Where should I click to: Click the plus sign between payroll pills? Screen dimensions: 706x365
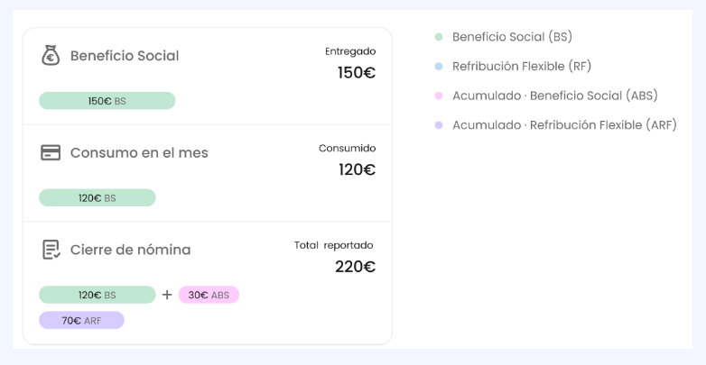(167, 295)
